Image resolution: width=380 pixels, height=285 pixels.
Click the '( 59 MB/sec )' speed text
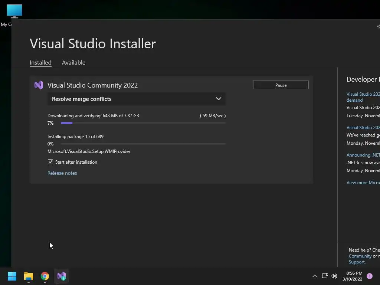[213, 116]
